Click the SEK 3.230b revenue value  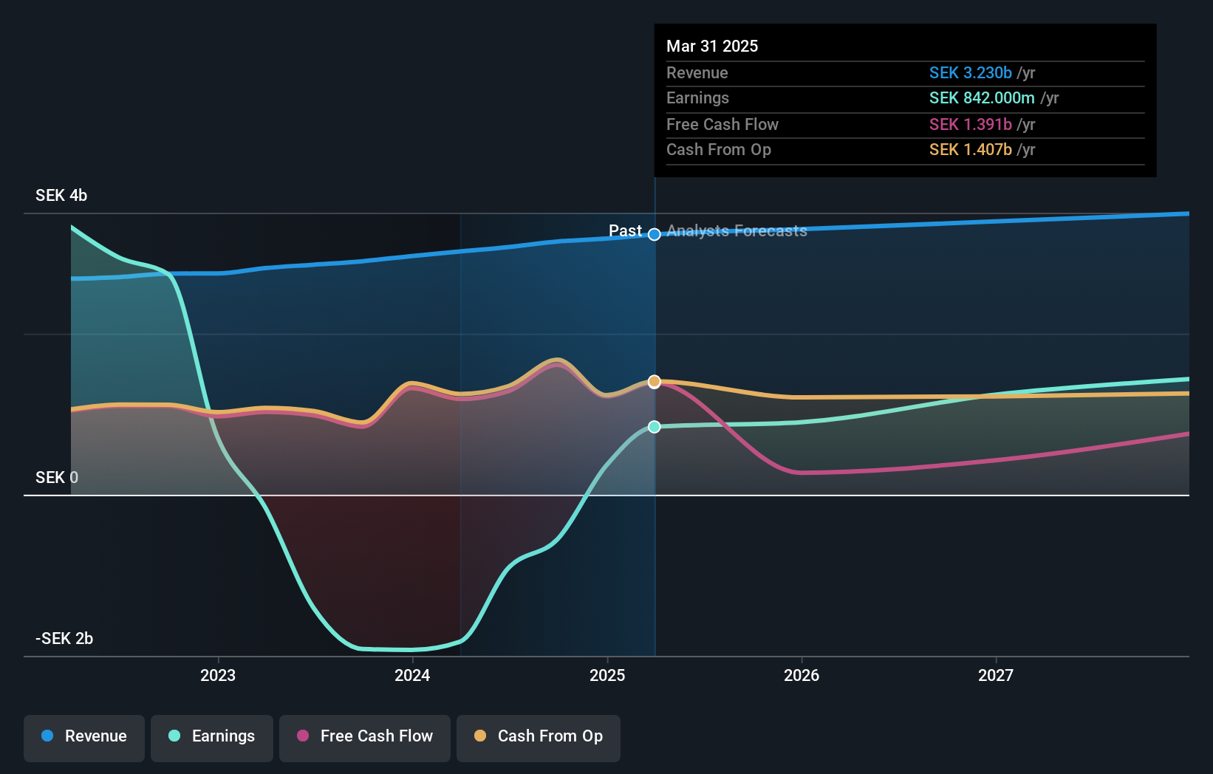point(971,73)
